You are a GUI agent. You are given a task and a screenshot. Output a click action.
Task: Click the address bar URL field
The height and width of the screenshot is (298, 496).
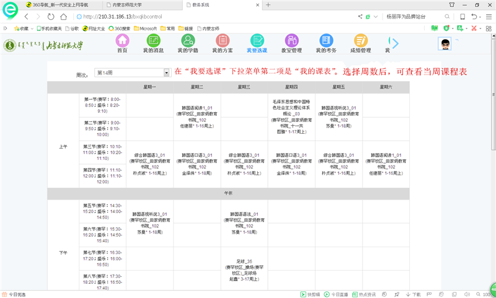tap(217, 16)
